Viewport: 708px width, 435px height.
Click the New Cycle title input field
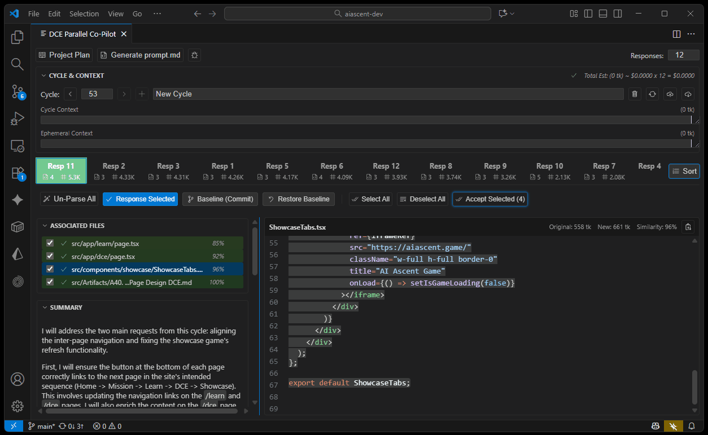[x=387, y=94]
